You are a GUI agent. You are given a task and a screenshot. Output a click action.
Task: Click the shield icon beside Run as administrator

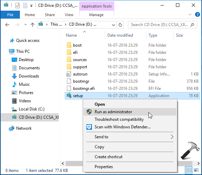coord(89,112)
